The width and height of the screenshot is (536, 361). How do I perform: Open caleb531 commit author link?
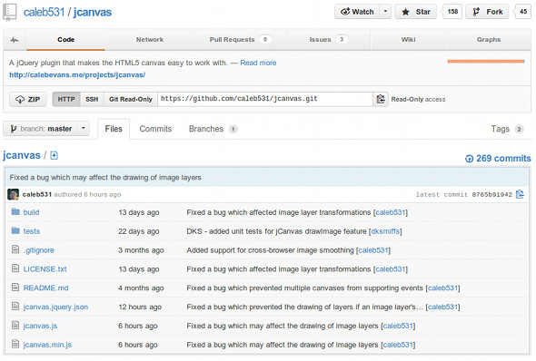(x=37, y=194)
